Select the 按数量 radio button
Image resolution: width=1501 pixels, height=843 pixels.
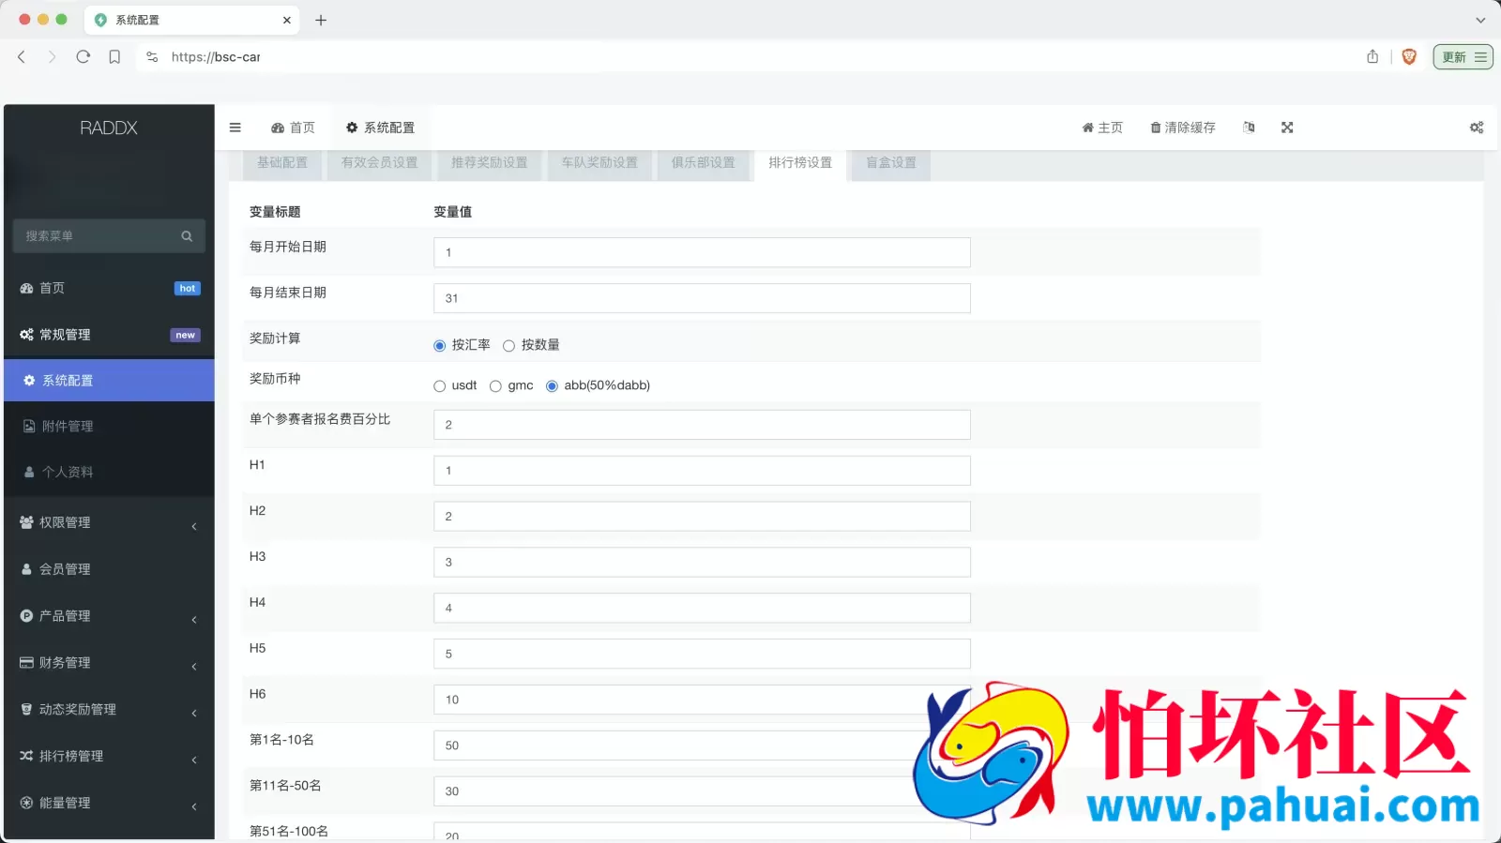click(508, 346)
